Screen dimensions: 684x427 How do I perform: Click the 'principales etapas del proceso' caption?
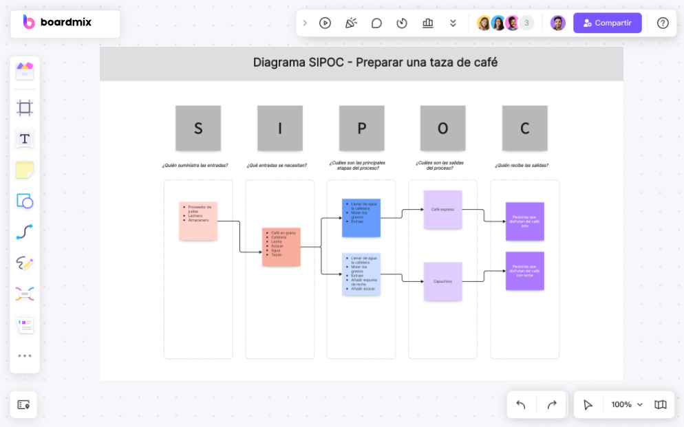[x=358, y=165]
